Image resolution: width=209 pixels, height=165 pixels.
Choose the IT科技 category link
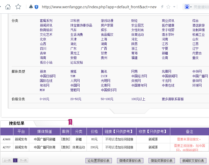75,21
